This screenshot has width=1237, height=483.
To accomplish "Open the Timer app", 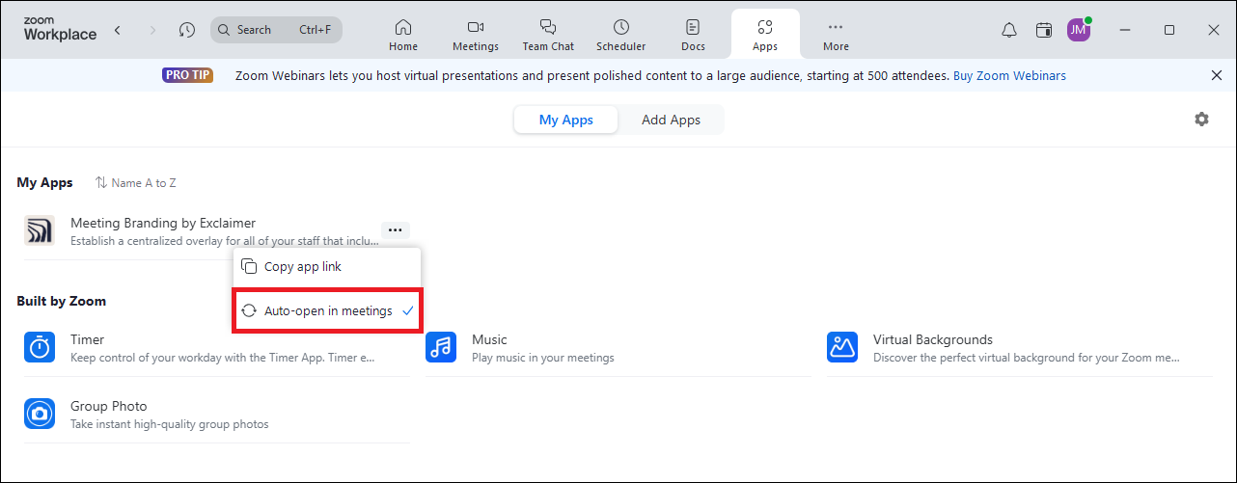I will click(216, 348).
